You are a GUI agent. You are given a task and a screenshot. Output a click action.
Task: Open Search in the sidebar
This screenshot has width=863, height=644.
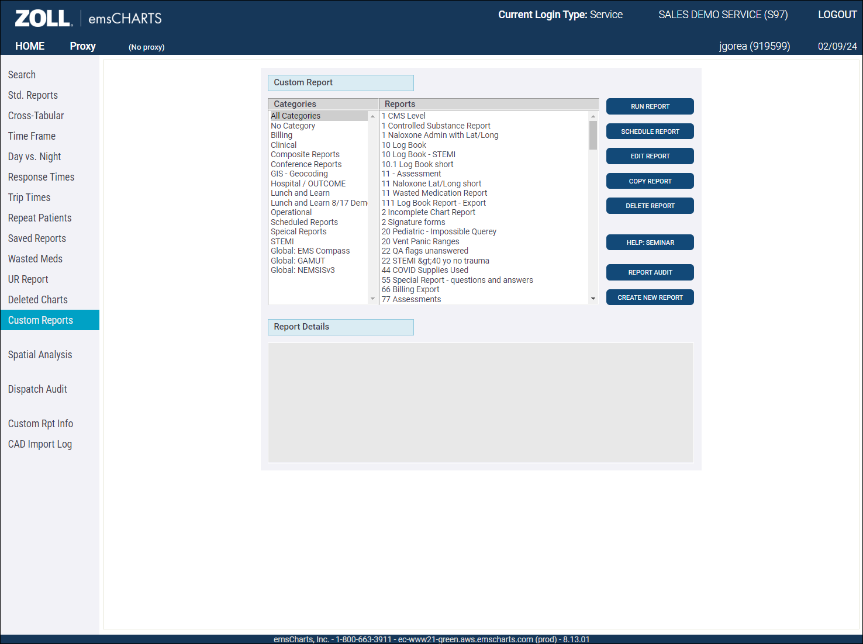click(x=22, y=75)
